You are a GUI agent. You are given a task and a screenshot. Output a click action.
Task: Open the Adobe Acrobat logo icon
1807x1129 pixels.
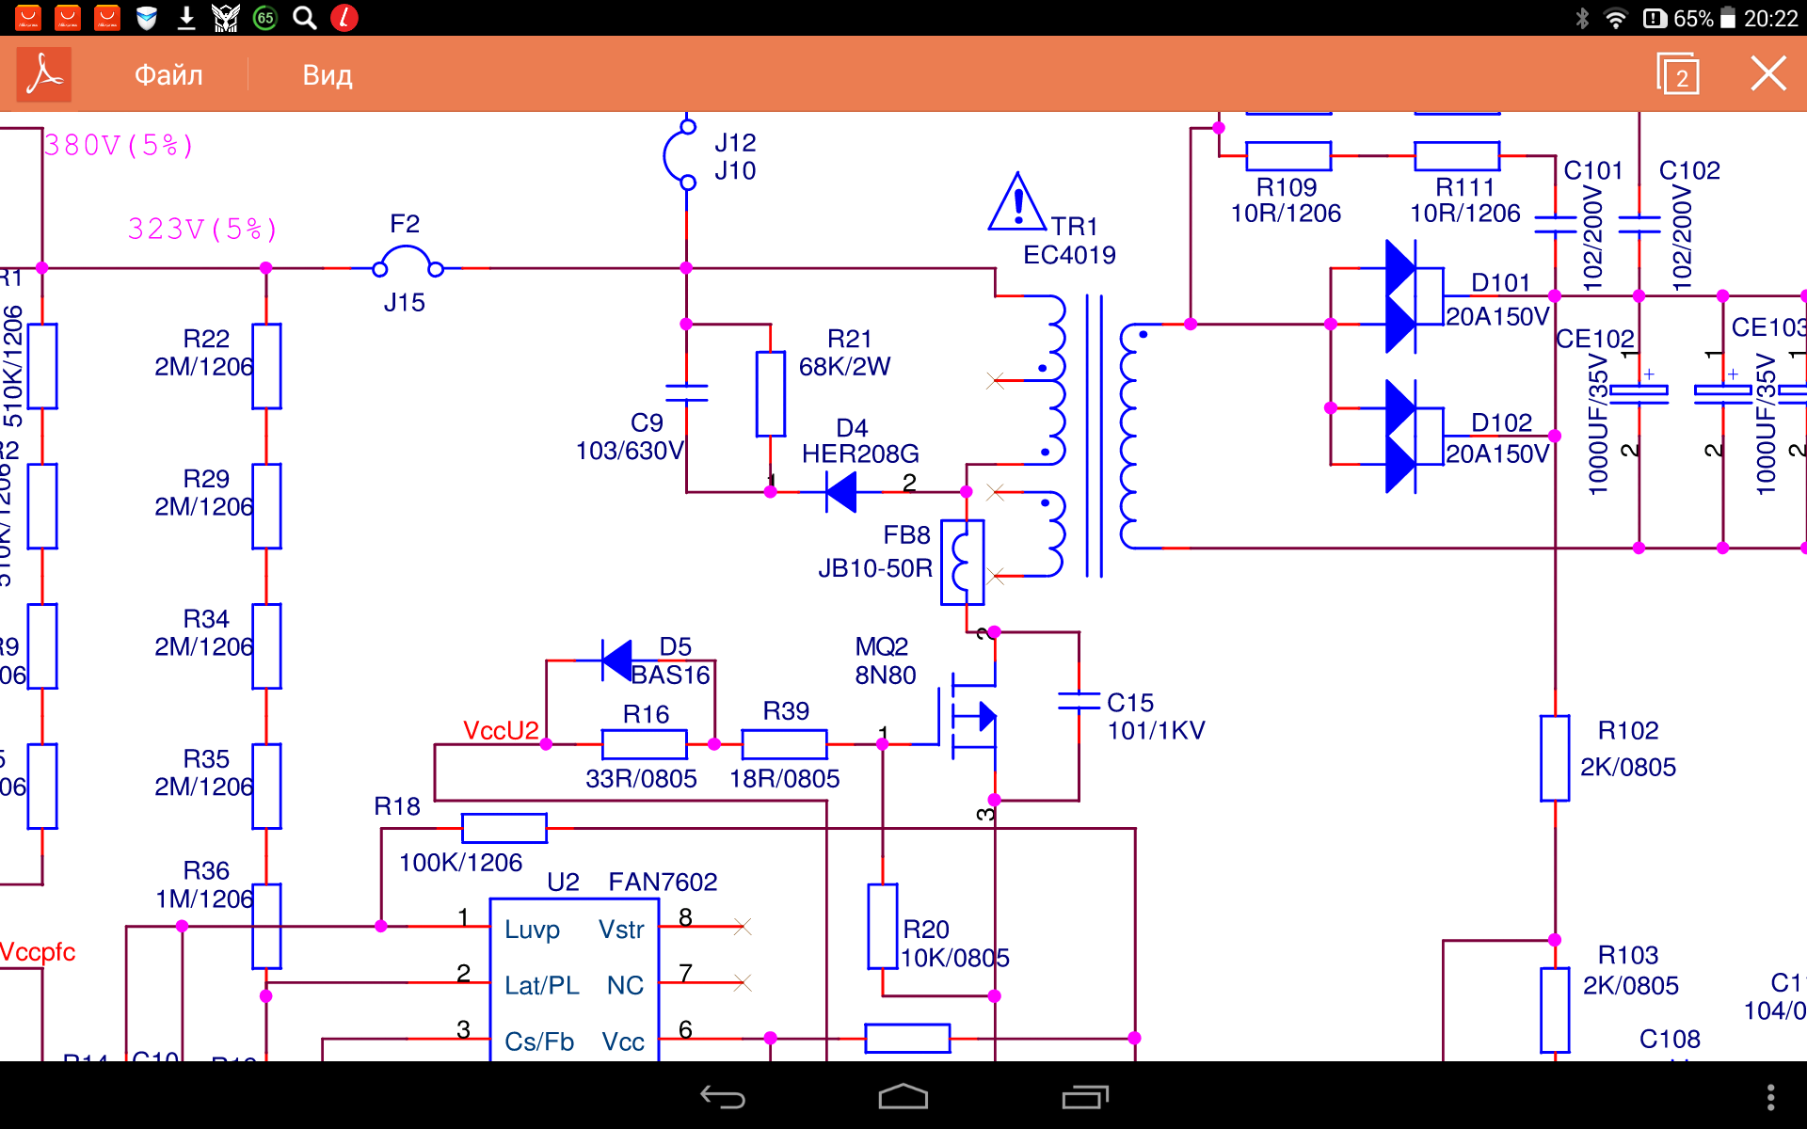[x=44, y=74]
